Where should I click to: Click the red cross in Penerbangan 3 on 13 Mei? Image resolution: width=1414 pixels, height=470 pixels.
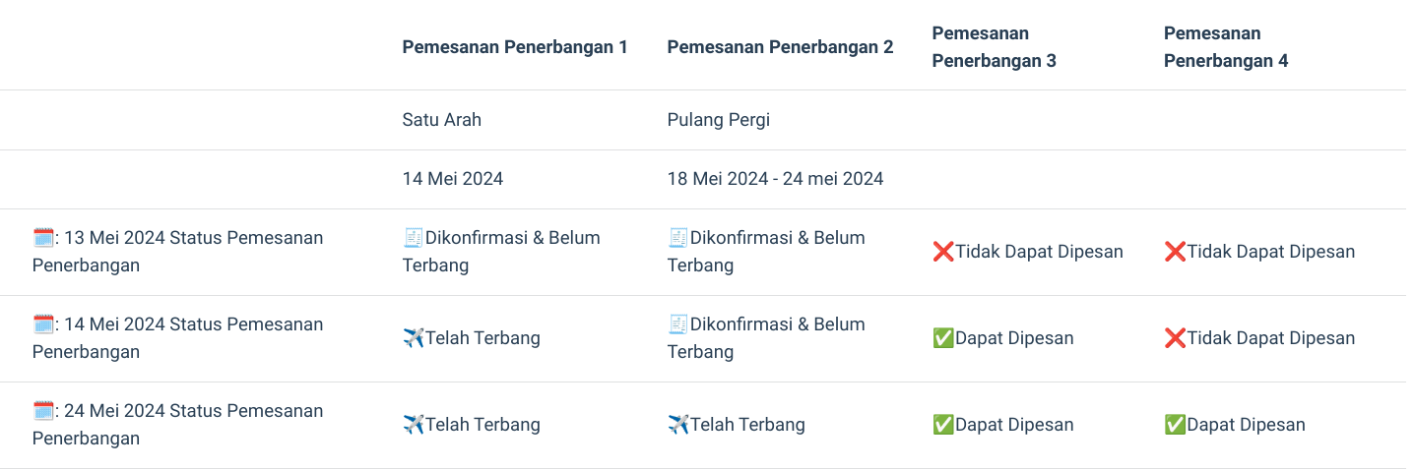coord(943,251)
